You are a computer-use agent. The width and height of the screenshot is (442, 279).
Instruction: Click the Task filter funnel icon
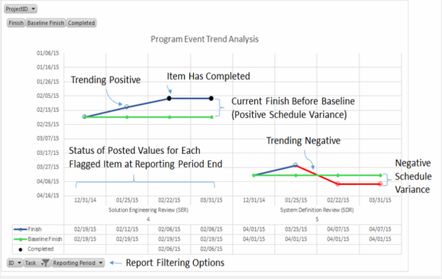point(46,263)
